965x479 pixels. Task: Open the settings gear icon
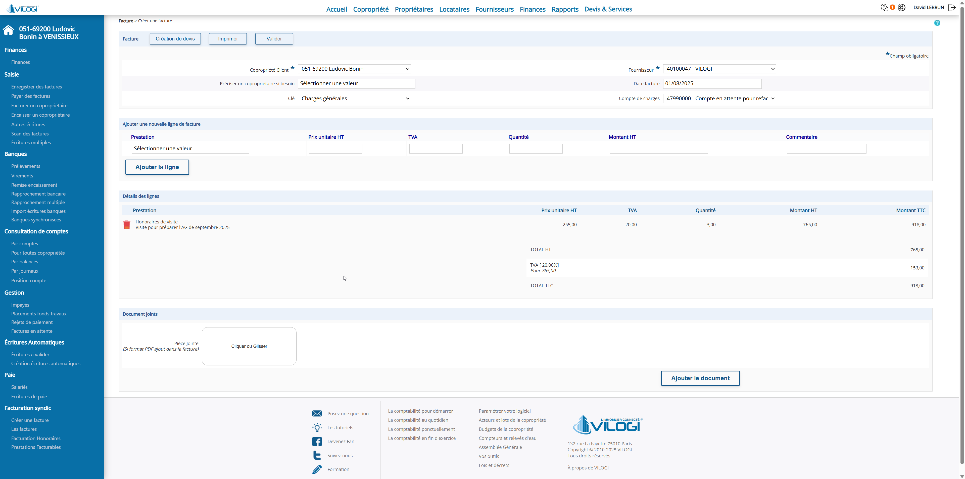pos(902,8)
